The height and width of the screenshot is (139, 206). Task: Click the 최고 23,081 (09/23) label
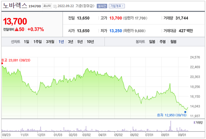tap(16, 60)
